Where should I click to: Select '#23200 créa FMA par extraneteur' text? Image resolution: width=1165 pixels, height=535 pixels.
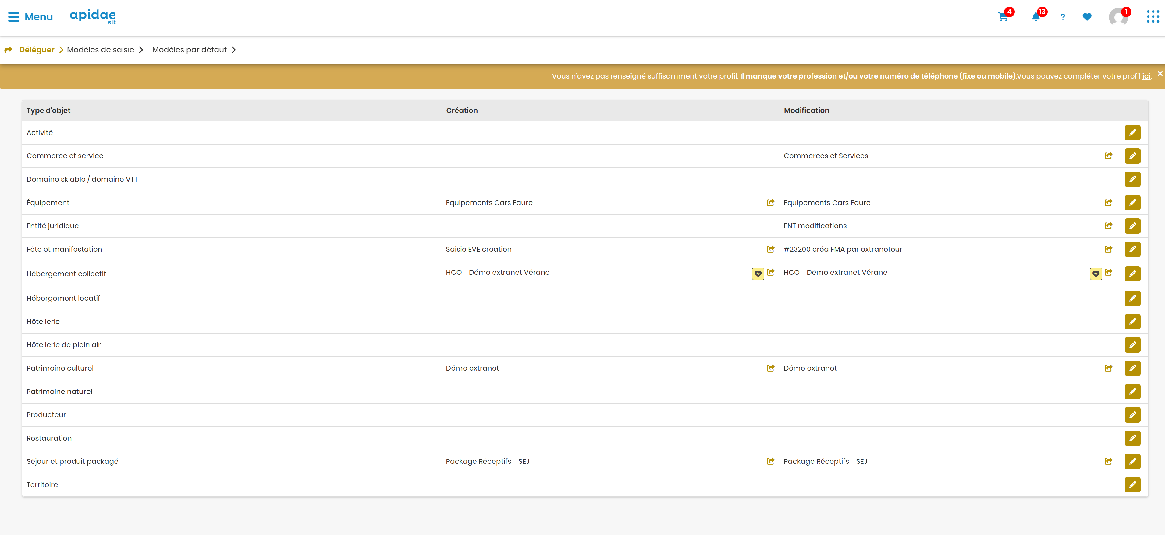(x=843, y=249)
